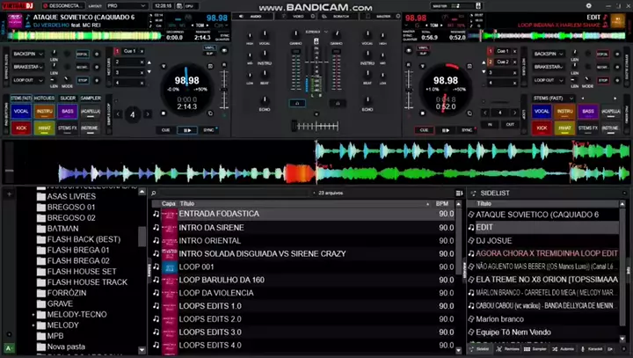Toggle the left deck SYNC button
Image resolution: width=633 pixels, height=358 pixels.
pos(208,129)
